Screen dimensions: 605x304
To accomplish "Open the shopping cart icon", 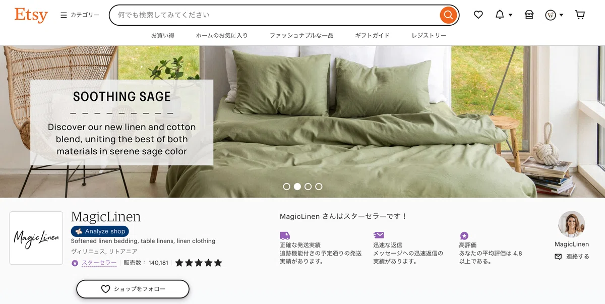I will point(580,15).
